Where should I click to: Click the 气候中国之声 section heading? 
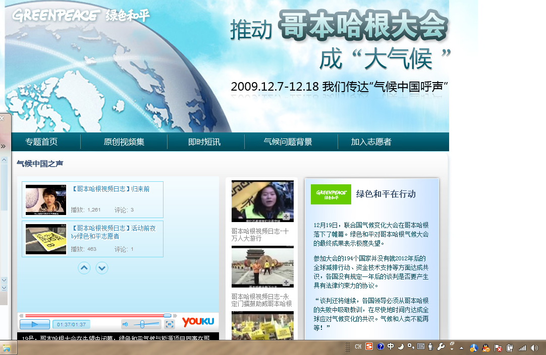(x=40, y=163)
